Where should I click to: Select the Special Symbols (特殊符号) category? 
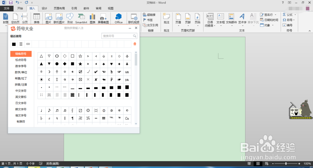click(x=21, y=54)
